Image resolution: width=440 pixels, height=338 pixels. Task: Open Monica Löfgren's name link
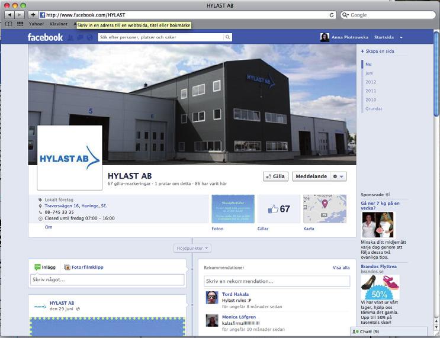[x=239, y=317]
